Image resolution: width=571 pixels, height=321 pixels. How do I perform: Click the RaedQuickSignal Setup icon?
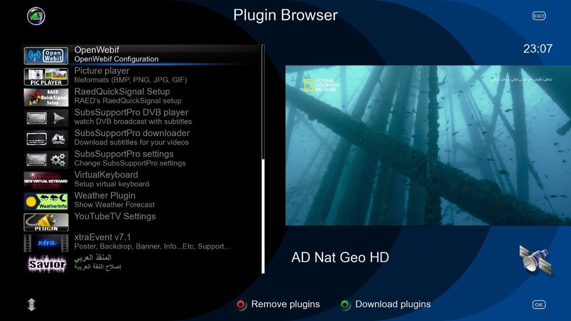(46, 97)
